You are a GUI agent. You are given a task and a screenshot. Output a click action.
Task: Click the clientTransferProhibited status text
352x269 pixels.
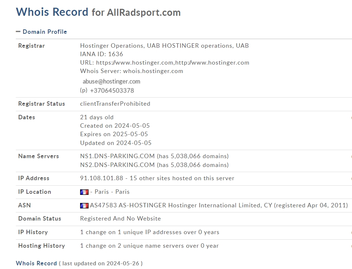115,103
